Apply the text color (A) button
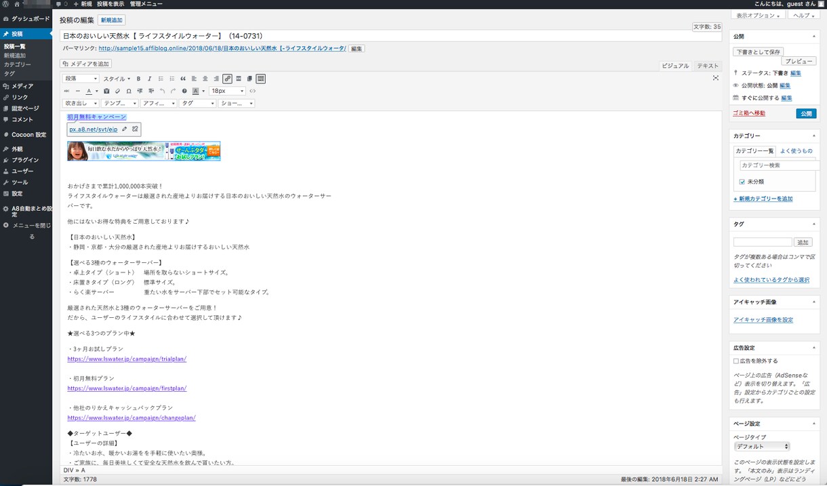Viewport: 827px width, 486px height. tap(89, 91)
